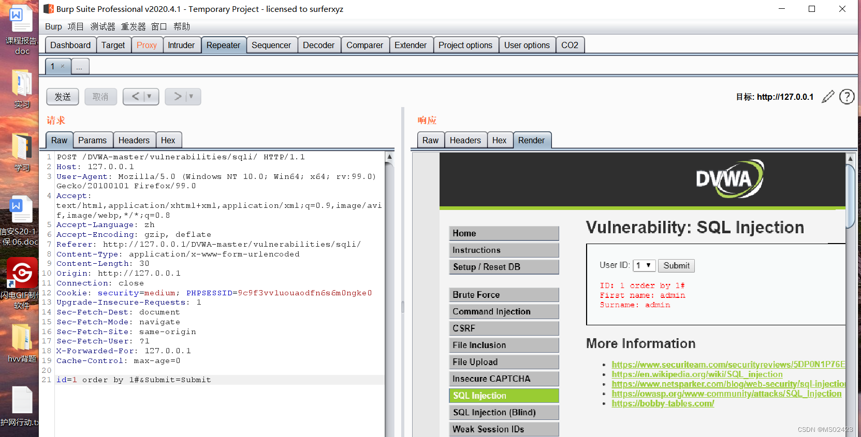Viewport: 861px width, 437px height.
Task: Click the pencil icon to edit target
Action: [828, 97]
